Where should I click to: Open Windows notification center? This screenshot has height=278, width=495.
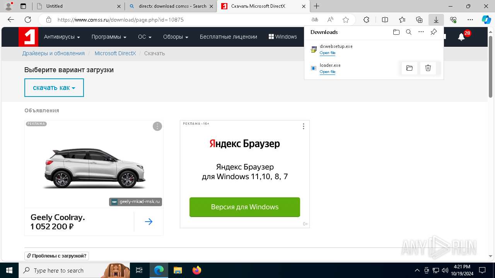click(x=482, y=270)
